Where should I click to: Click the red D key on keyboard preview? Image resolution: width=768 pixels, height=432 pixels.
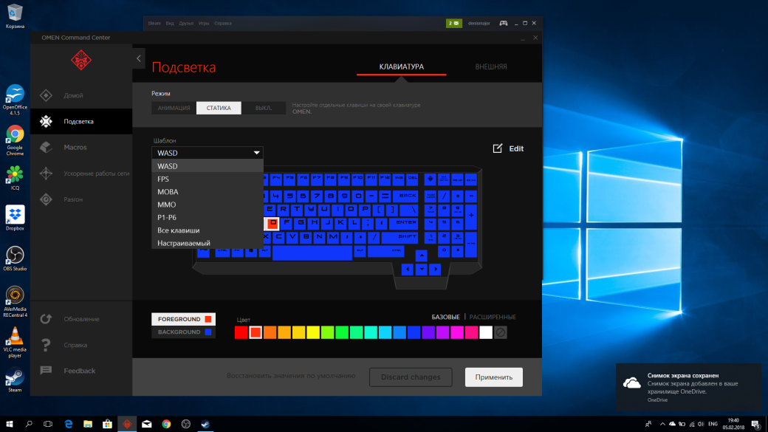(x=272, y=223)
